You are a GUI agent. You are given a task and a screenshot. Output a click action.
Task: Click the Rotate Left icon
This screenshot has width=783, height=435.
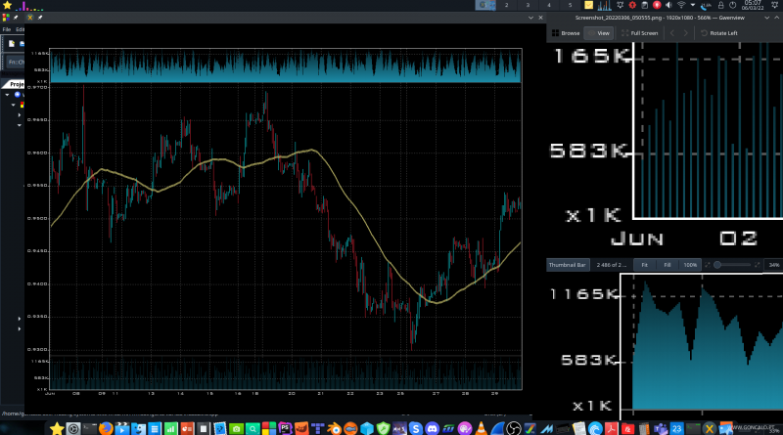click(x=718, y=33)
